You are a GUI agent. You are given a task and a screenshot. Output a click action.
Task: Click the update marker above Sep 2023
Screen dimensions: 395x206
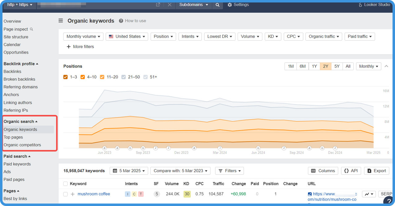click(x=143, y=148)
